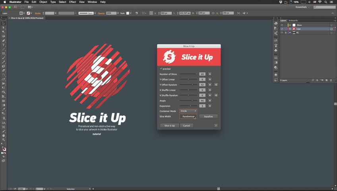Click the Randomise slice width button

click(188, 116)
